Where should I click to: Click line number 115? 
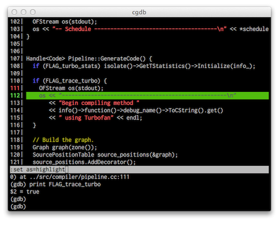click(15, 118)
